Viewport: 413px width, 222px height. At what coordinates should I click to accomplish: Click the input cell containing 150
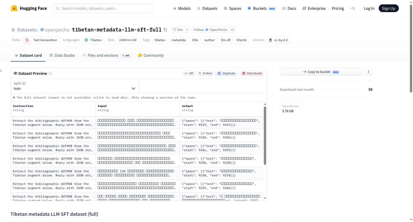click(x=138, y=173)
